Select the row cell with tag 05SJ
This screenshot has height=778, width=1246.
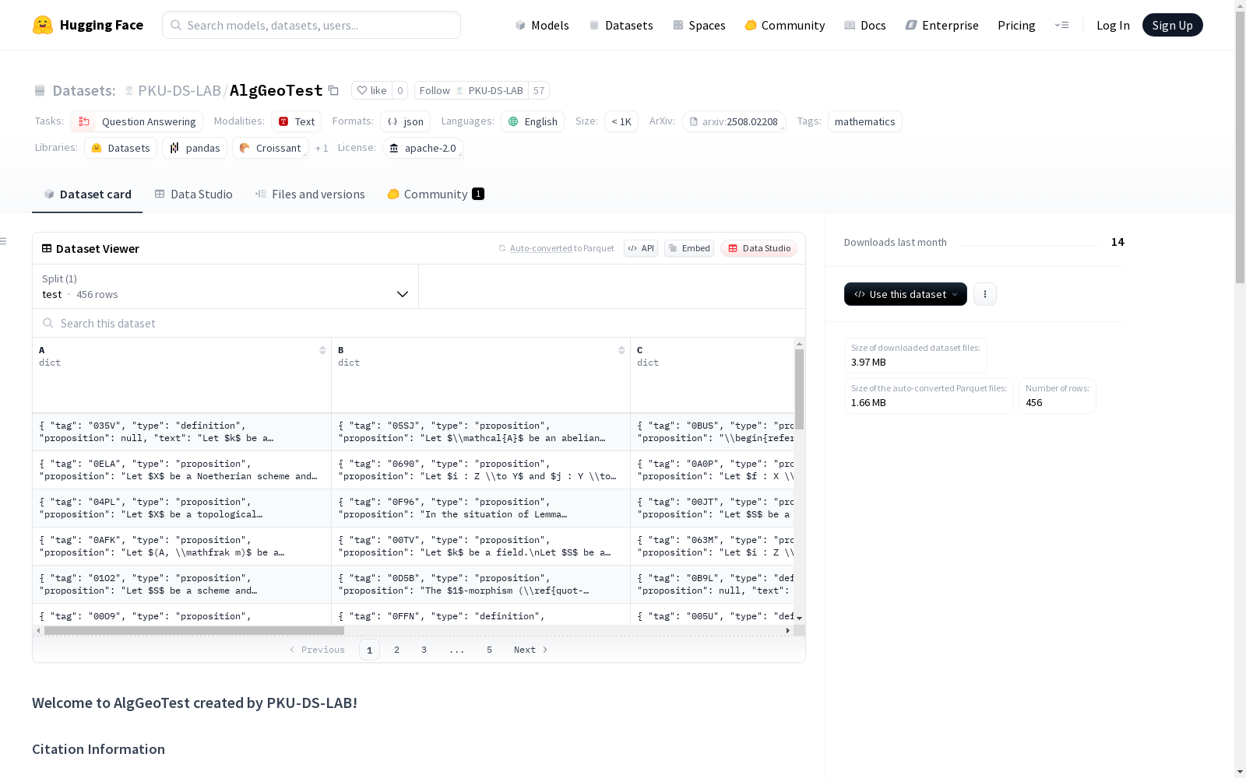tap(480, 432)
